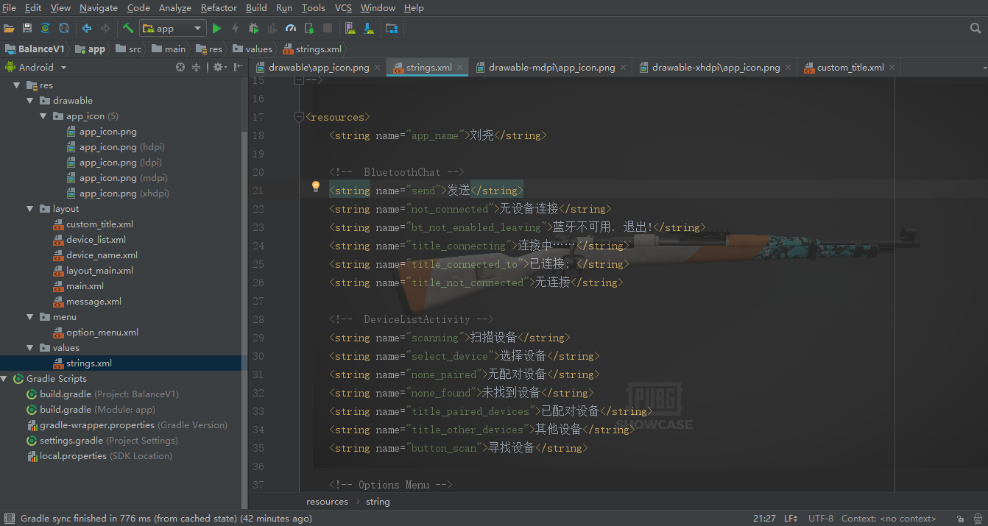Screen dimensions: 988x526
Task: Click the resources breadcrumb below the editor
Action: click(x=328, y=502)
